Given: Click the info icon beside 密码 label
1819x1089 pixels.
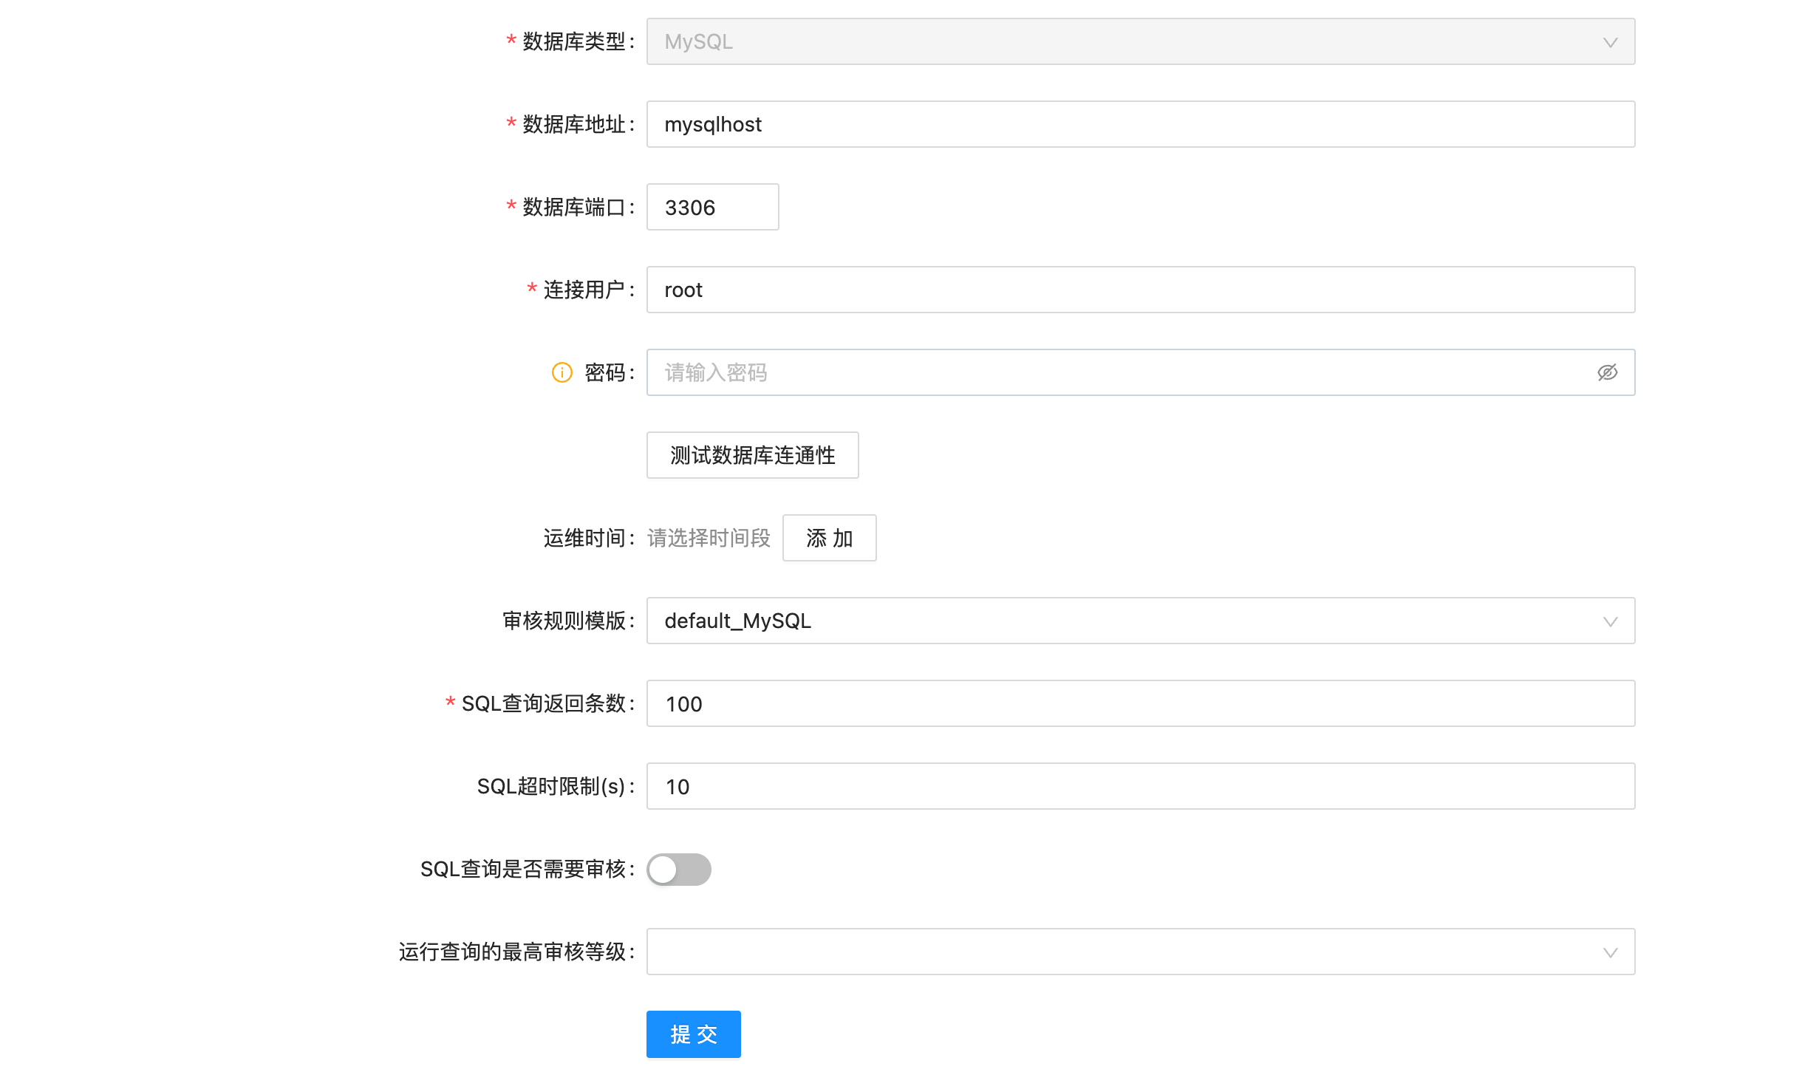Looking at the screenshot, I should tap(561, 372).
